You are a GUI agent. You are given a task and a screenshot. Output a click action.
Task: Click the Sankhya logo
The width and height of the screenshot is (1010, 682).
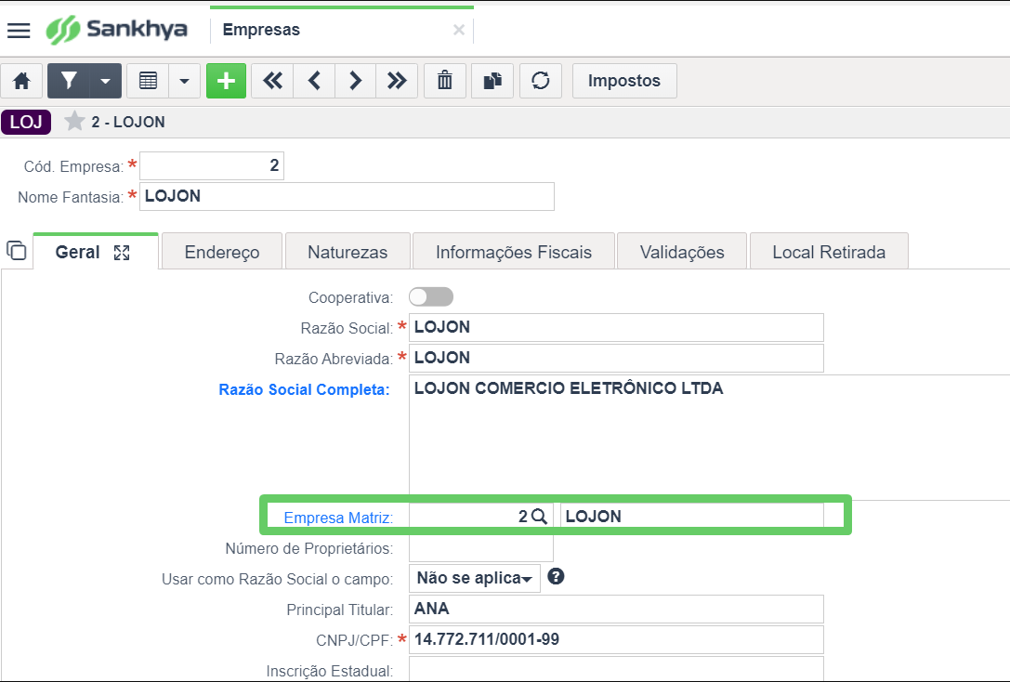[116, 30]
